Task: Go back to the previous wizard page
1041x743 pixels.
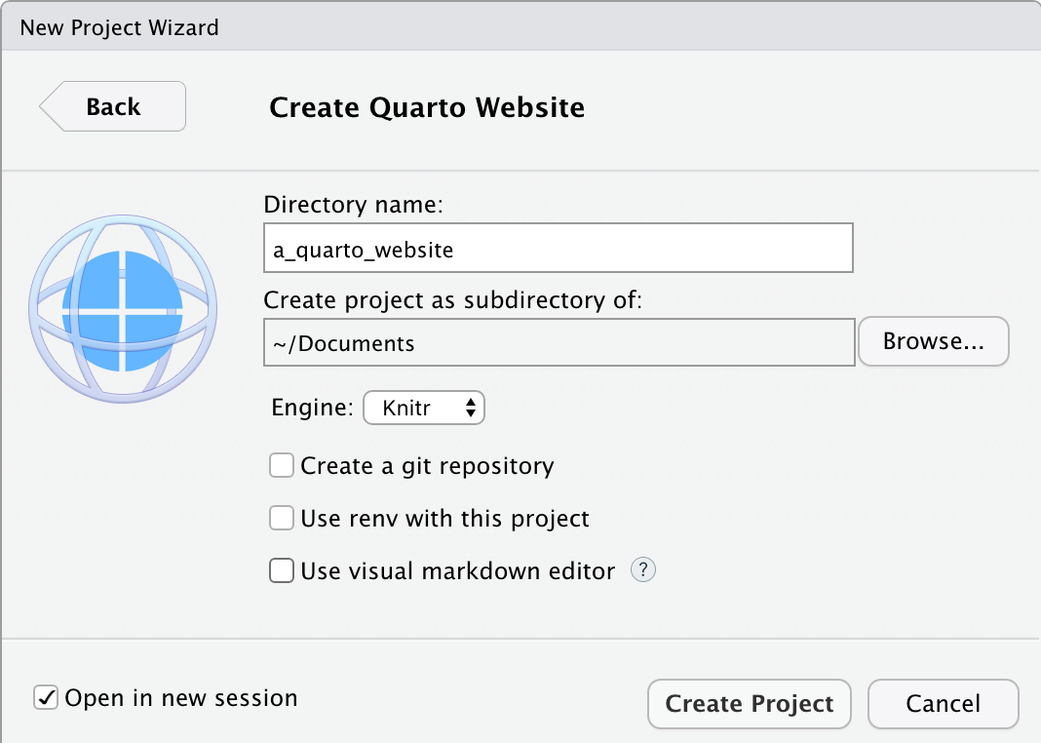Action: pos(113,106)
